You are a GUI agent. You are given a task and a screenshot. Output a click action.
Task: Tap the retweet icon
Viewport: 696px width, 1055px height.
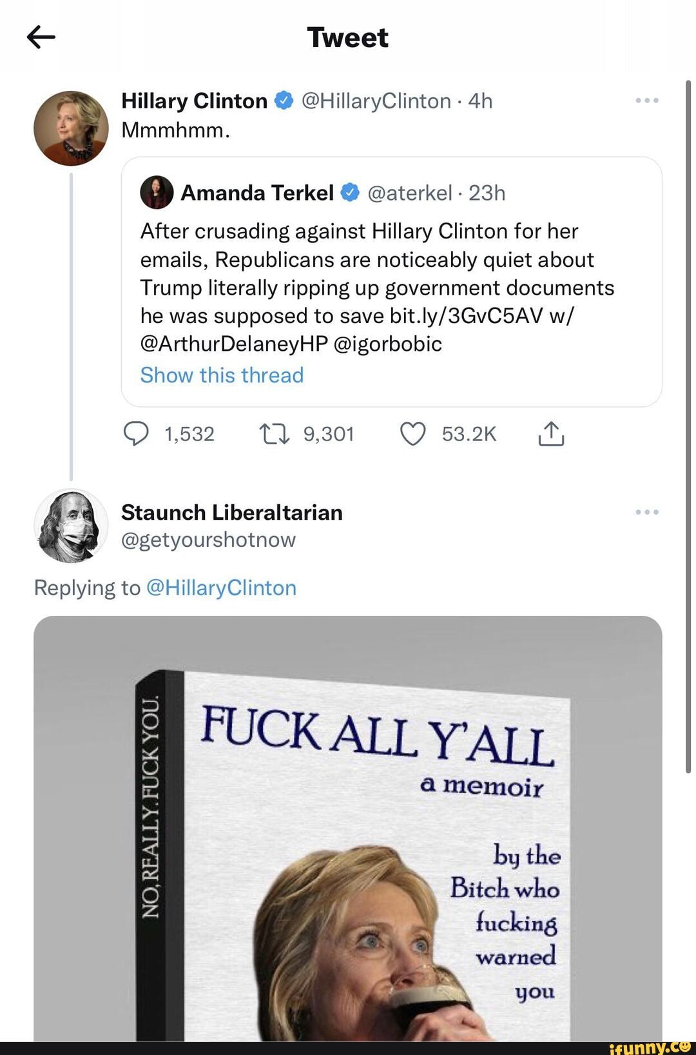pos(273,434)
